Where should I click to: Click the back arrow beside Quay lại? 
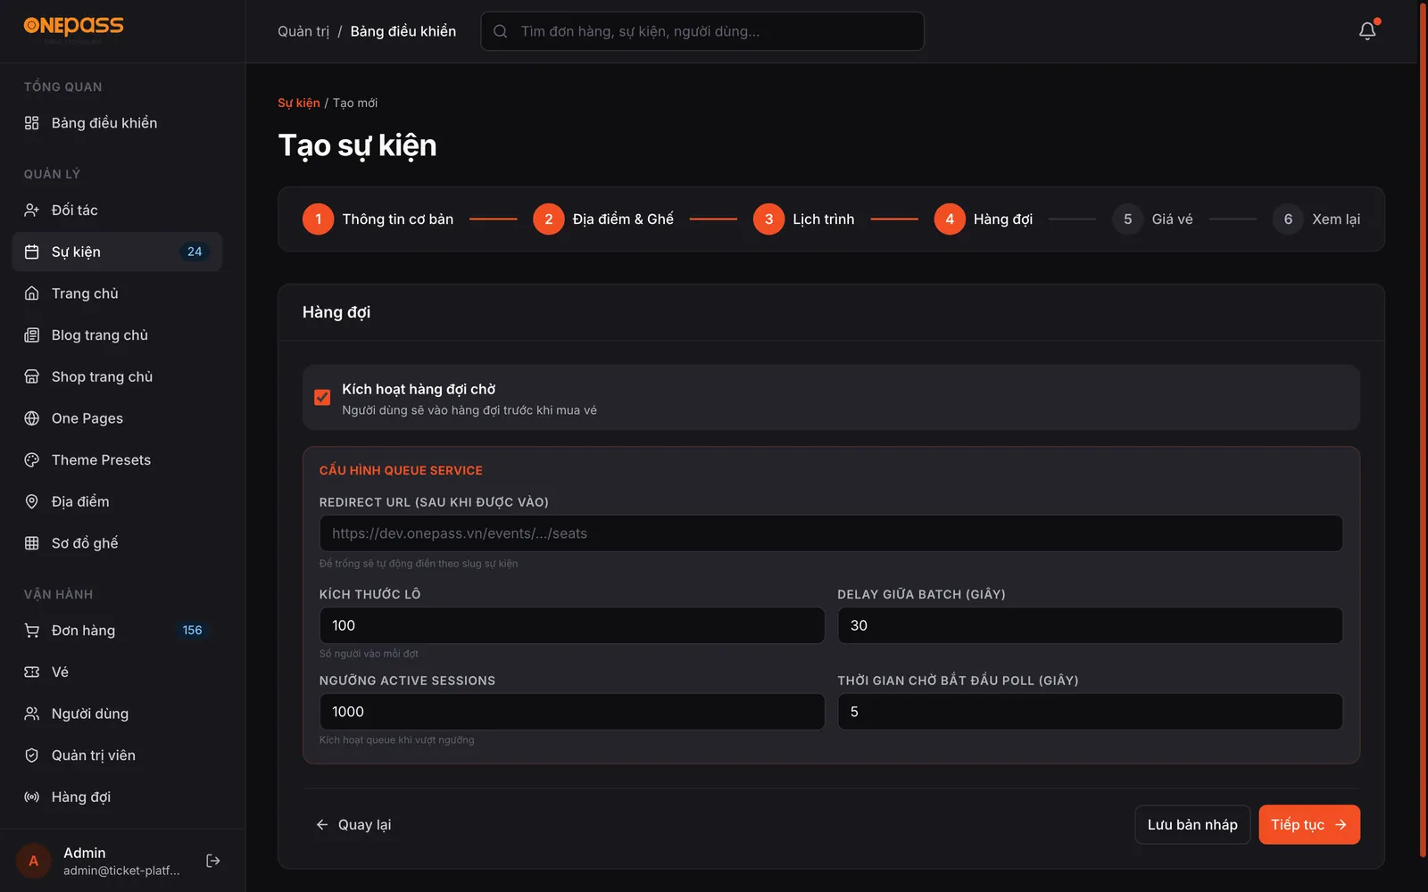[322, 825]
